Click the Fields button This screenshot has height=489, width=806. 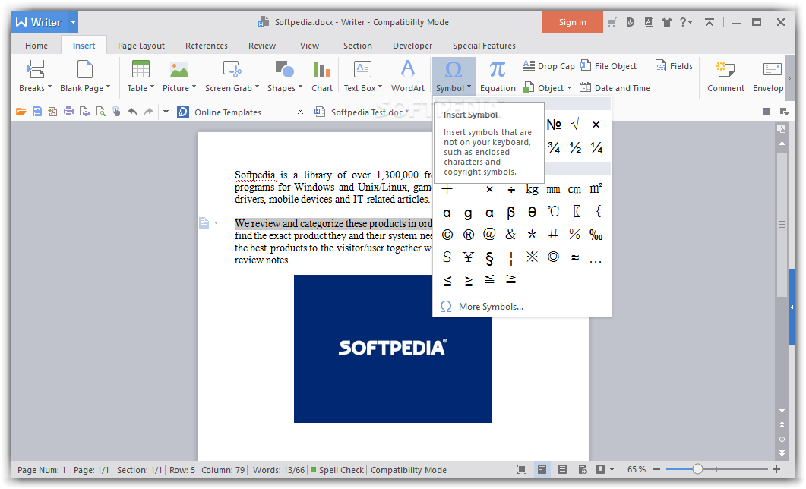coord(674,66)
